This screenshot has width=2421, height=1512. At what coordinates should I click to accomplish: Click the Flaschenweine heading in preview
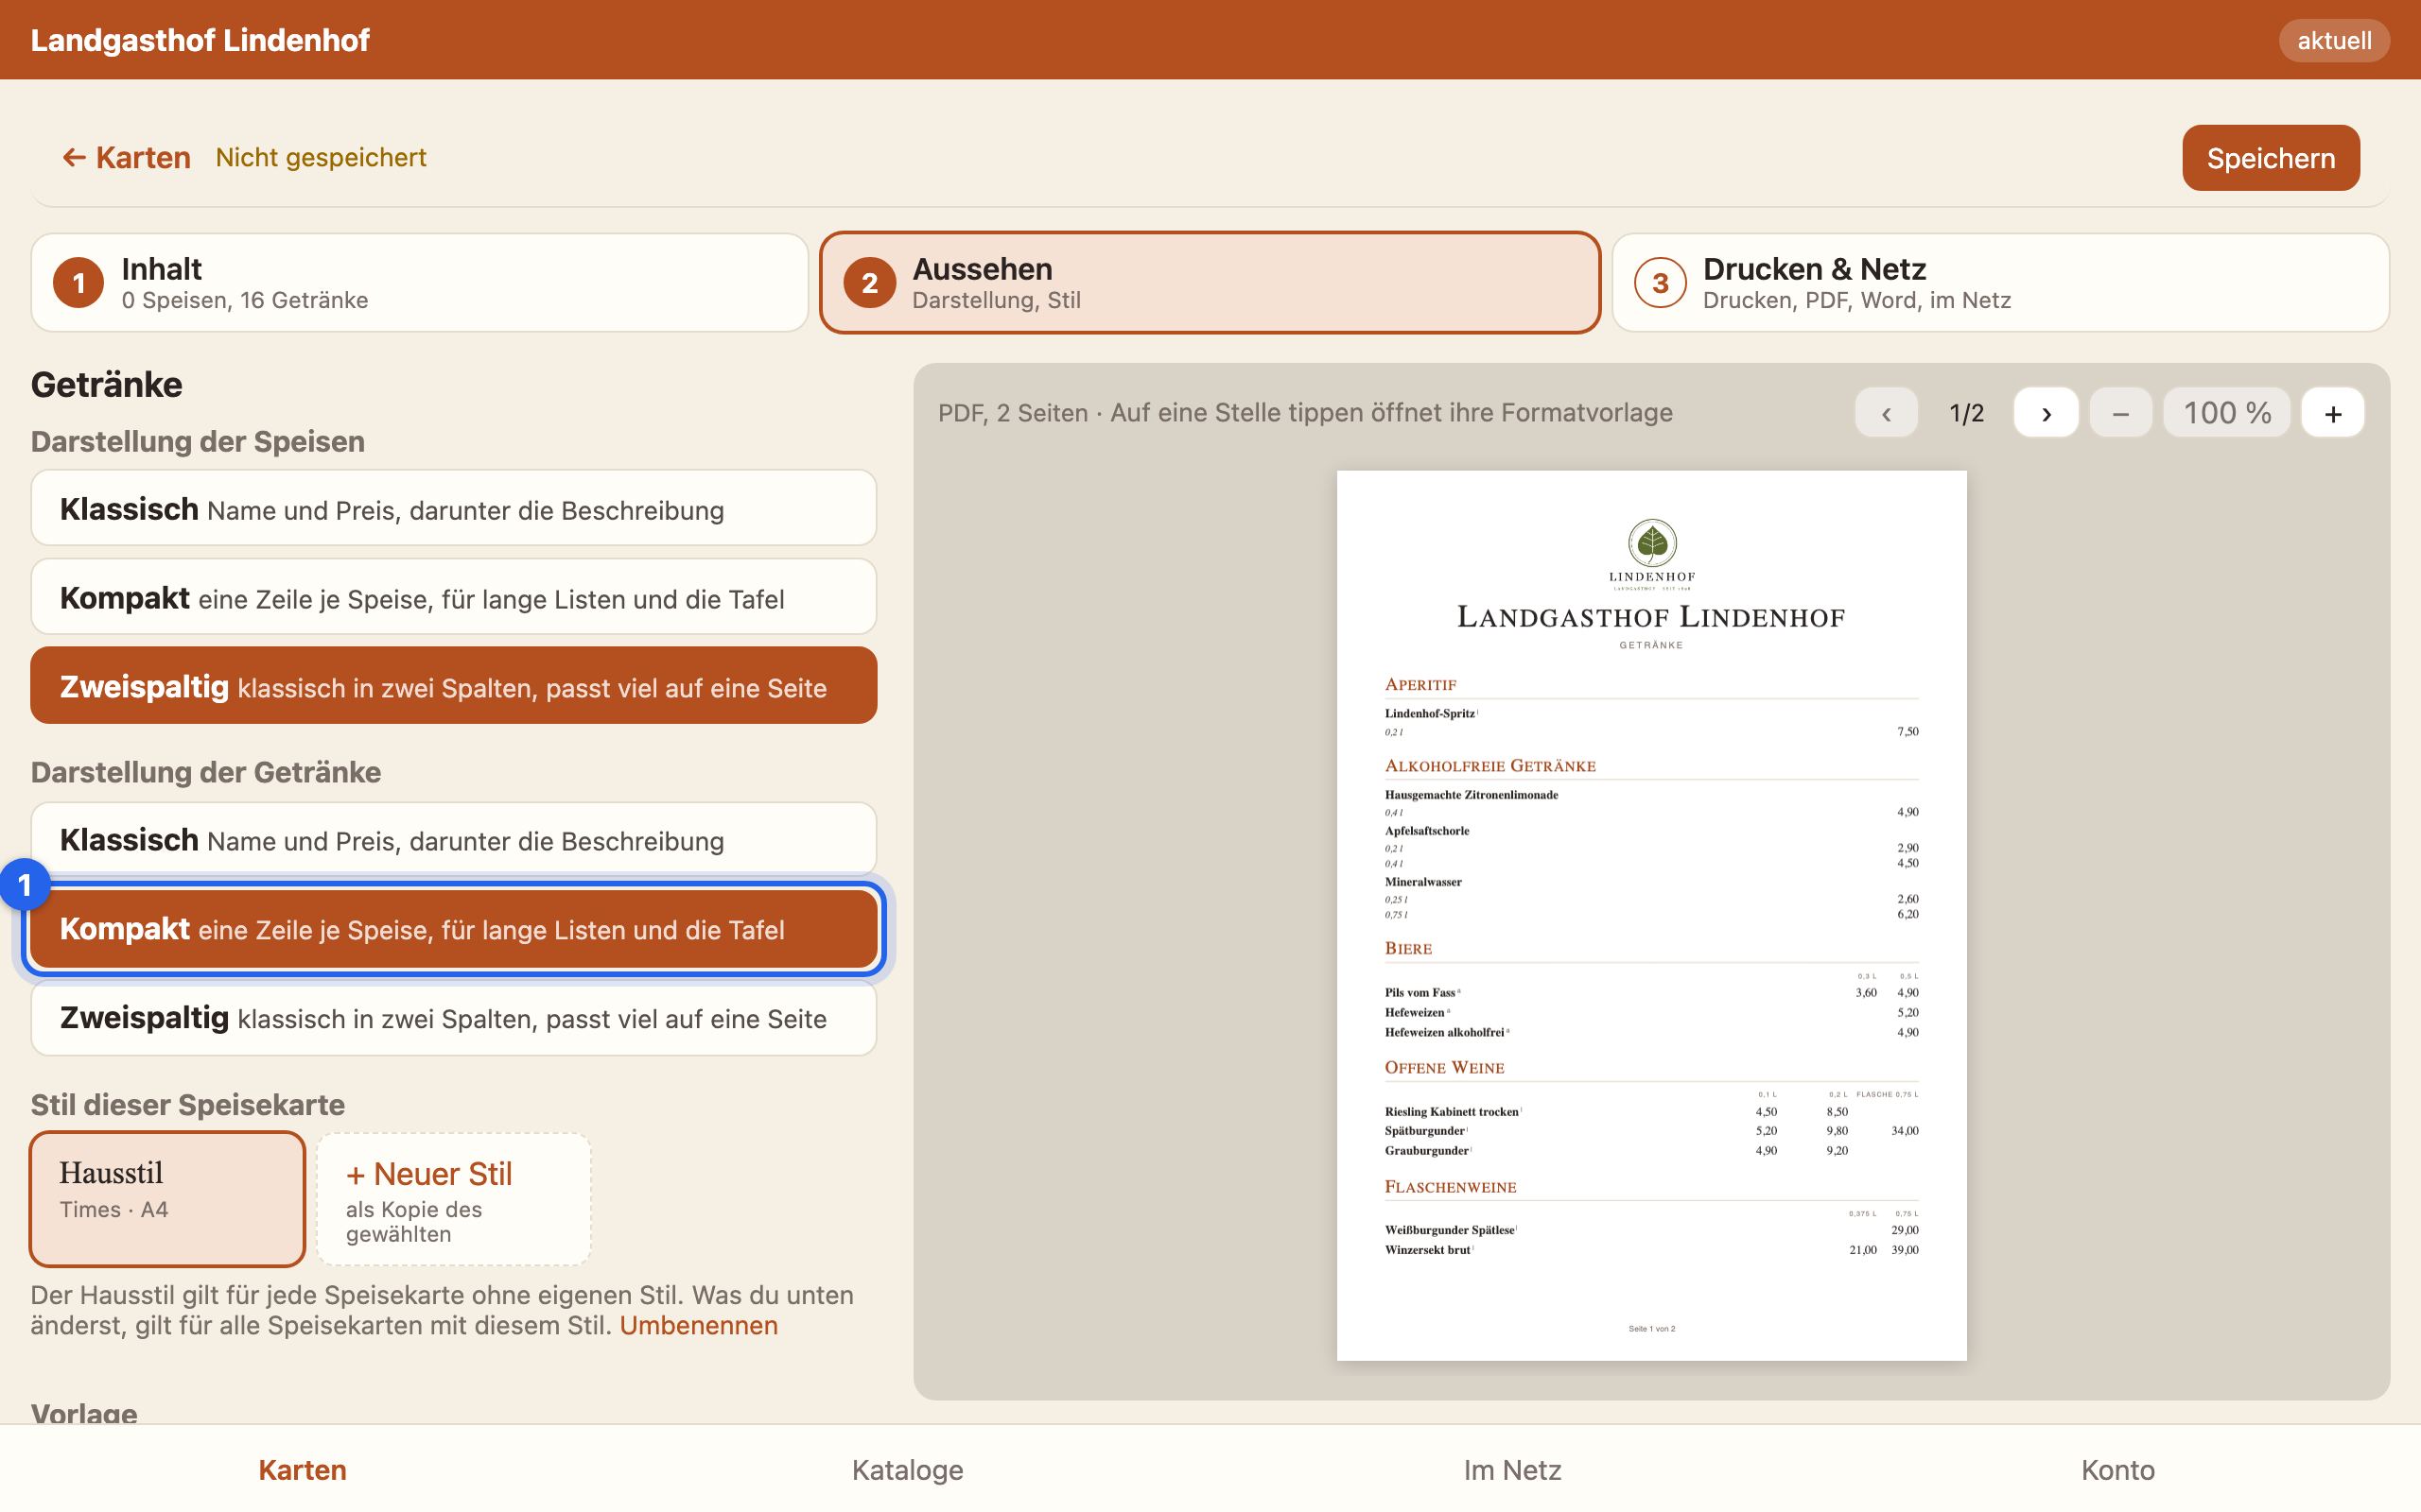coord(1450,1187)
